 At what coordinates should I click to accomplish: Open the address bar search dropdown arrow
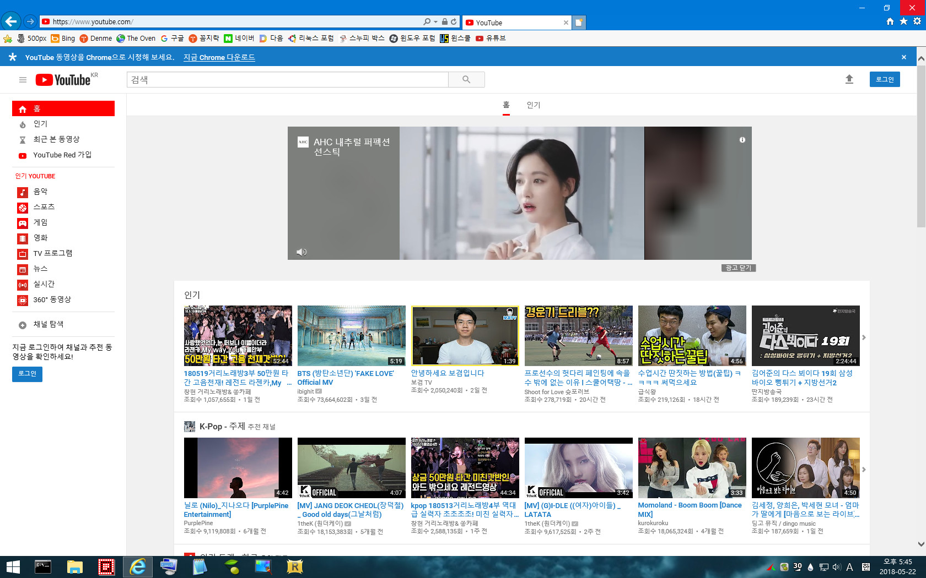point(435,22)
